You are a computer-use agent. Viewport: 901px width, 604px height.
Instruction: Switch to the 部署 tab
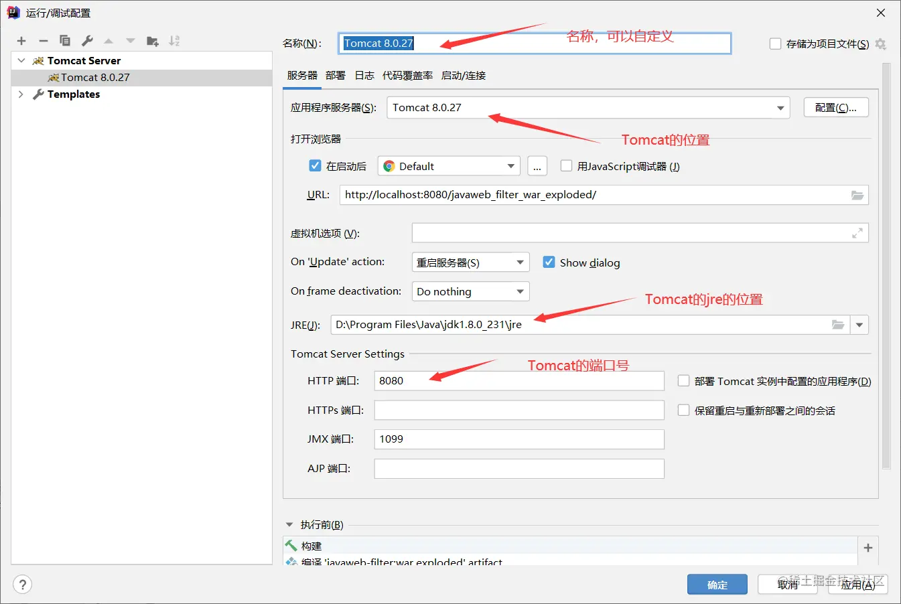336,75
